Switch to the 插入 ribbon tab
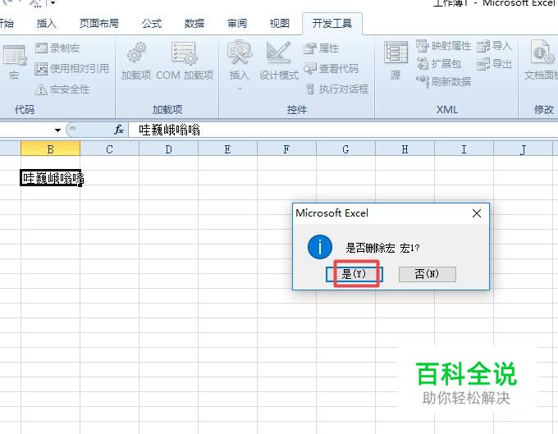This screenshot has width=558, height=434. [x=47, y=24]
